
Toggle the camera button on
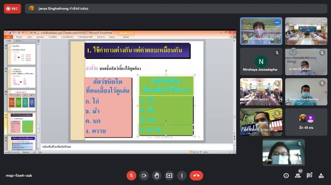(144, 176)
